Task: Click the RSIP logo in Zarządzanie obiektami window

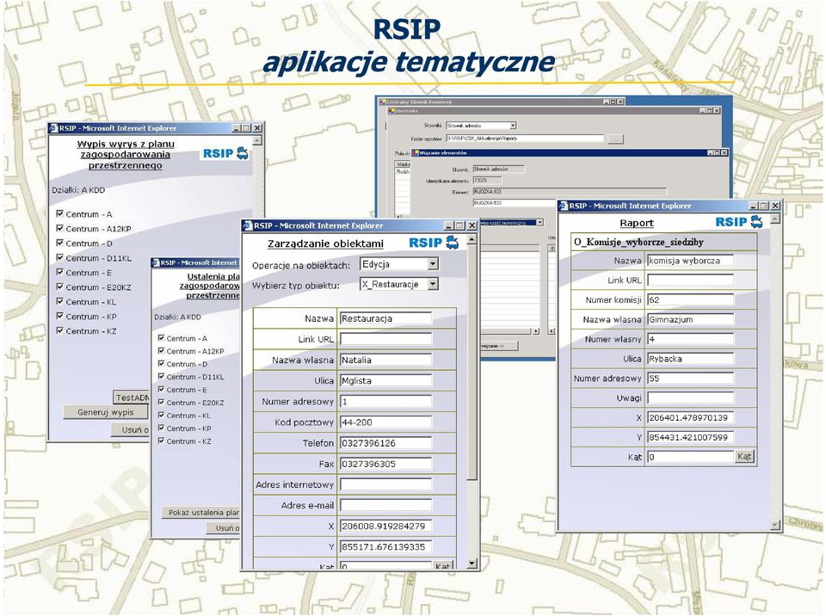Action: tap(434, 243)
